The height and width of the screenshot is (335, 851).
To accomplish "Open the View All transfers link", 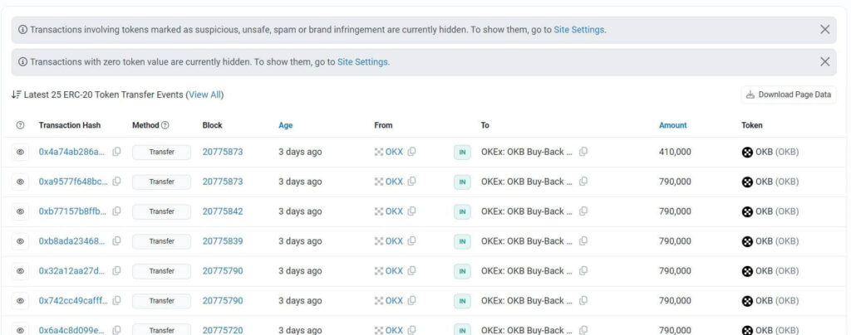I will [204, 95].
